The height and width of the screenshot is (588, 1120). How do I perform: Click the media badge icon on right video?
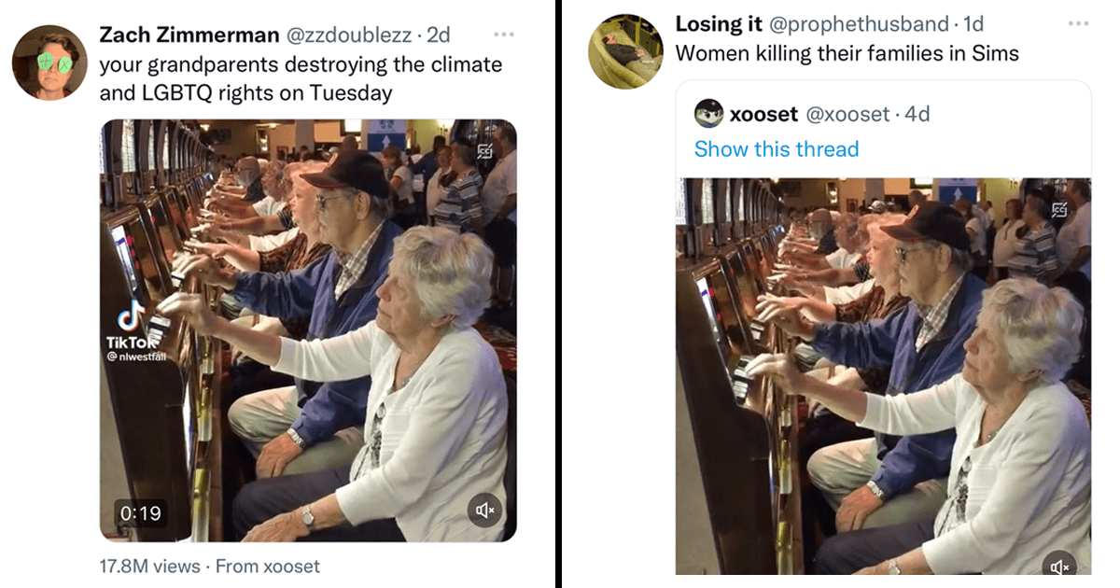tap(1059, 210)
